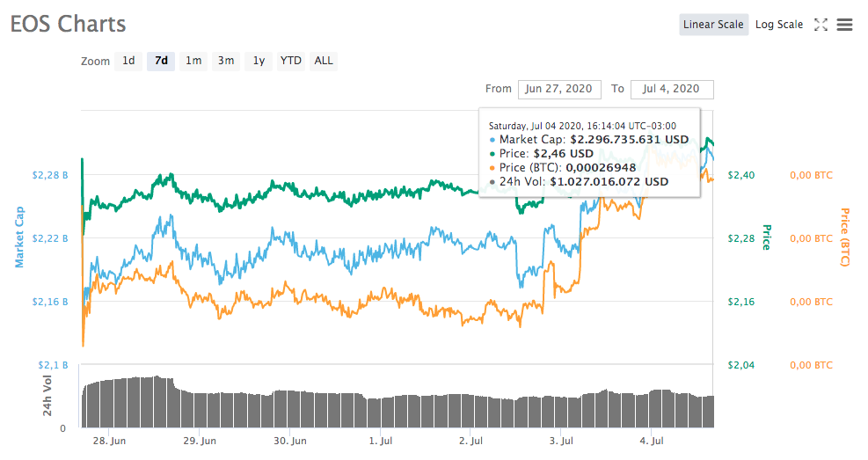
Task: Click the $2,16 B market cap label
Action: (50, 302)
